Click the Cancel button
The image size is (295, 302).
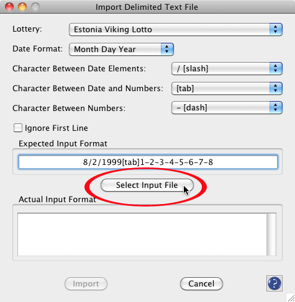pos(201,283)
